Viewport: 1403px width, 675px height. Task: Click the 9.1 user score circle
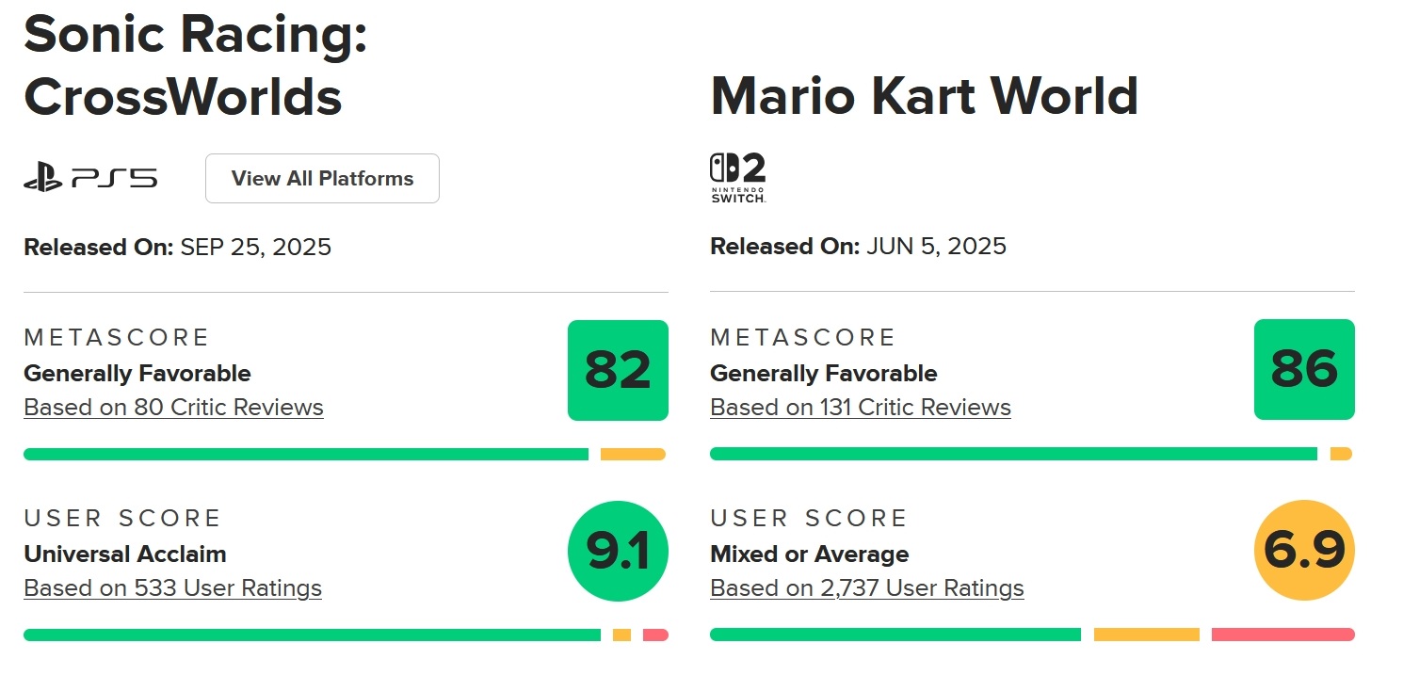click(x=618, y=552)
